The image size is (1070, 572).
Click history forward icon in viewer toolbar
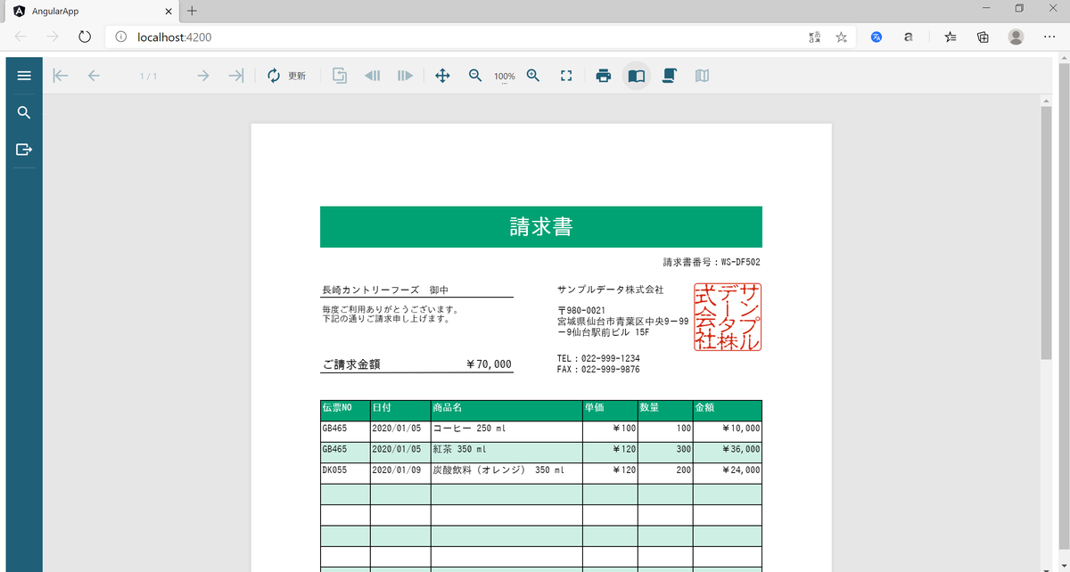pyautogui.click(x=405, y=76)
